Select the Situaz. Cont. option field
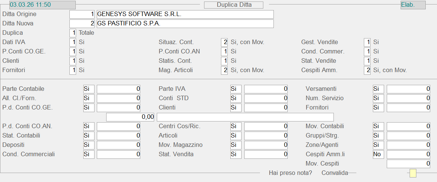This screenshot has height=182, width=437. [224, 42]
